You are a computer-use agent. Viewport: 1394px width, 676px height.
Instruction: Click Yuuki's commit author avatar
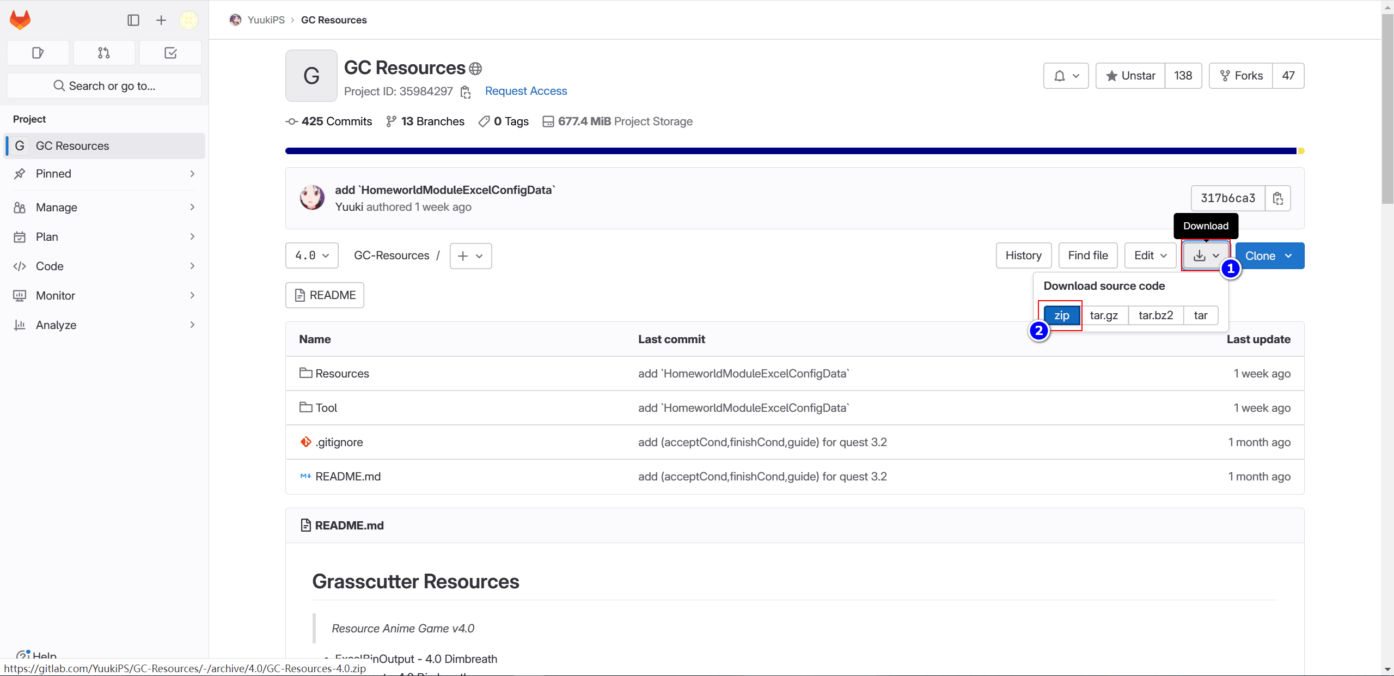tap(312, 198)
